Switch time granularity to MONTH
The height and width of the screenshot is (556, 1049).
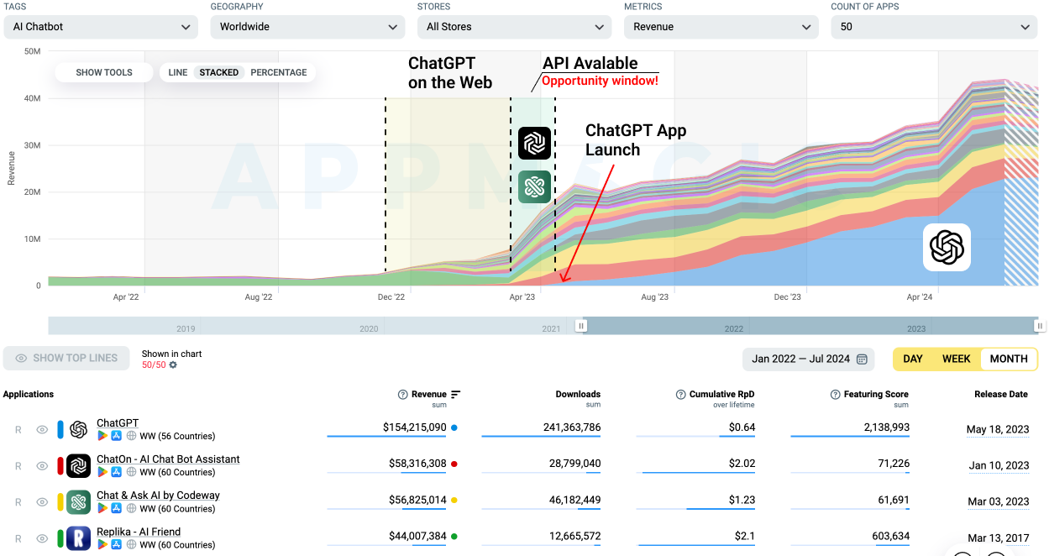1009,359
